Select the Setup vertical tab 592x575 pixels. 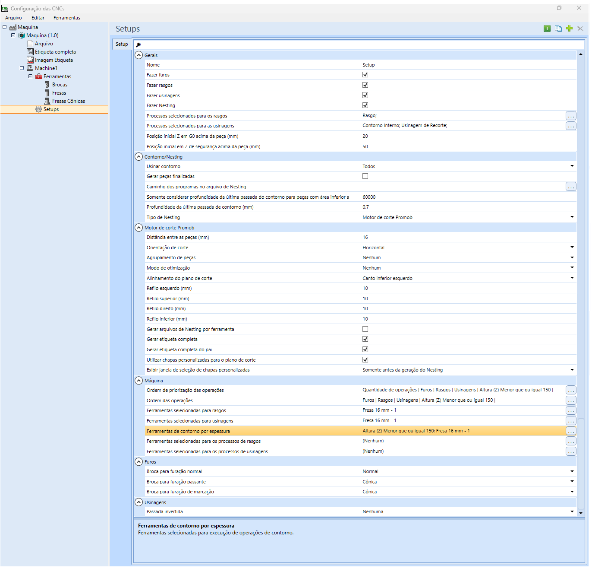(x=122, y=44)
